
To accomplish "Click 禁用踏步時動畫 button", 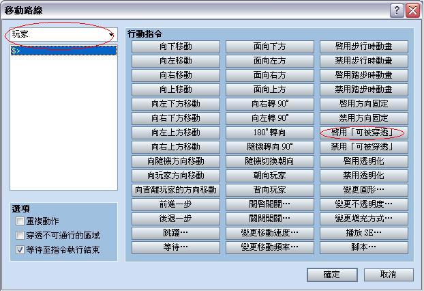I will coord(364,89).
